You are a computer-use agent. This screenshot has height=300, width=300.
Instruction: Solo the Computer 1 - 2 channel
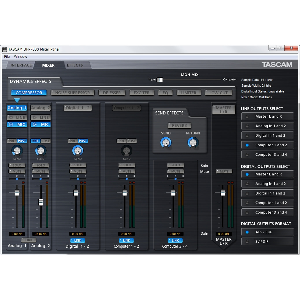click(x=127, y=165)
